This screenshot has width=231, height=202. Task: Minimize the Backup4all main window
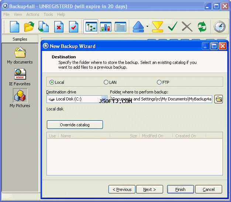[x=207, y=6]
